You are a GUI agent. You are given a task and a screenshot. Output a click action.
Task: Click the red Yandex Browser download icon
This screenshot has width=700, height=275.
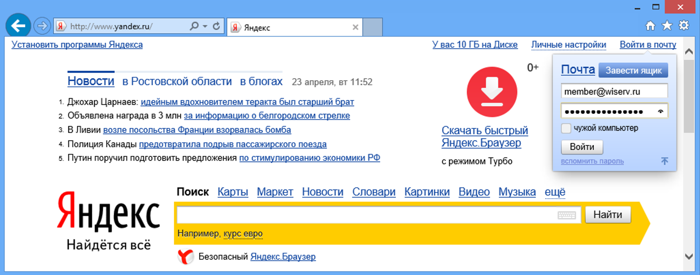(x=492, y=92)
